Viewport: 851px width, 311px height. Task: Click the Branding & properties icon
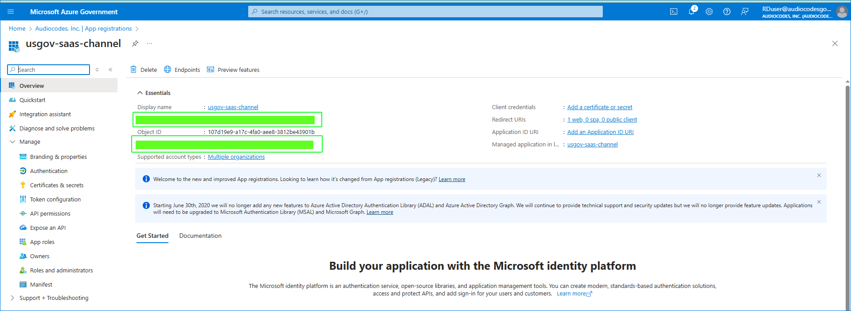(23, 157)
